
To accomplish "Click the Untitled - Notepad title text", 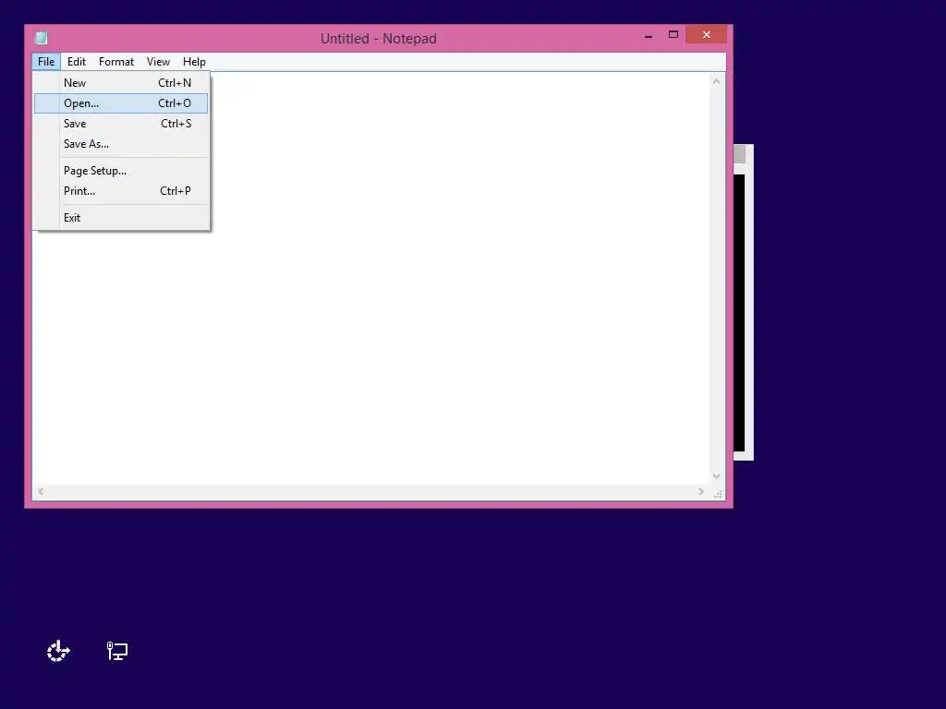I will coord(378,39).
